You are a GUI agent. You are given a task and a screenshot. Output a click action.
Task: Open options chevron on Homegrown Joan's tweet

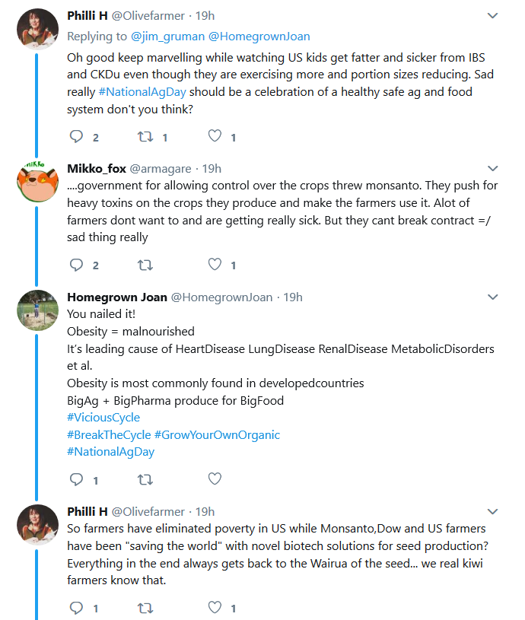(492, 297)
